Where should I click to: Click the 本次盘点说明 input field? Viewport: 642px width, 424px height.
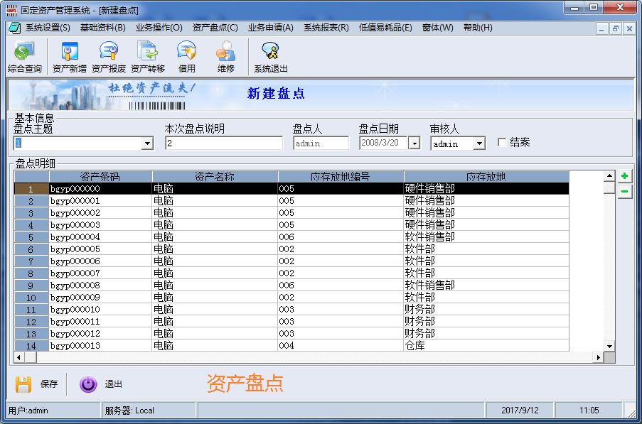223,143
